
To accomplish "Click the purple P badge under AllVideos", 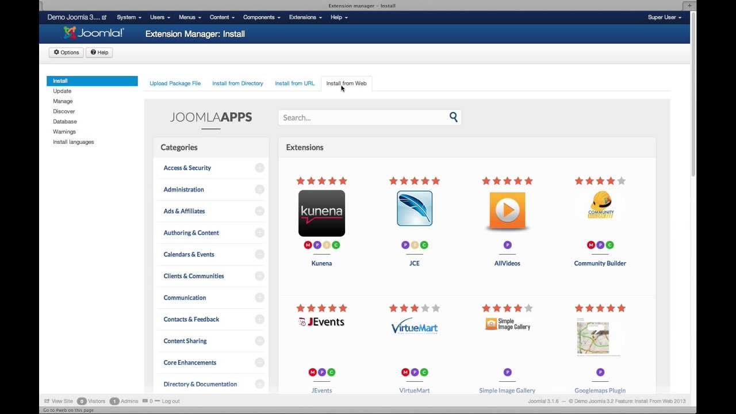I will 507,245.
